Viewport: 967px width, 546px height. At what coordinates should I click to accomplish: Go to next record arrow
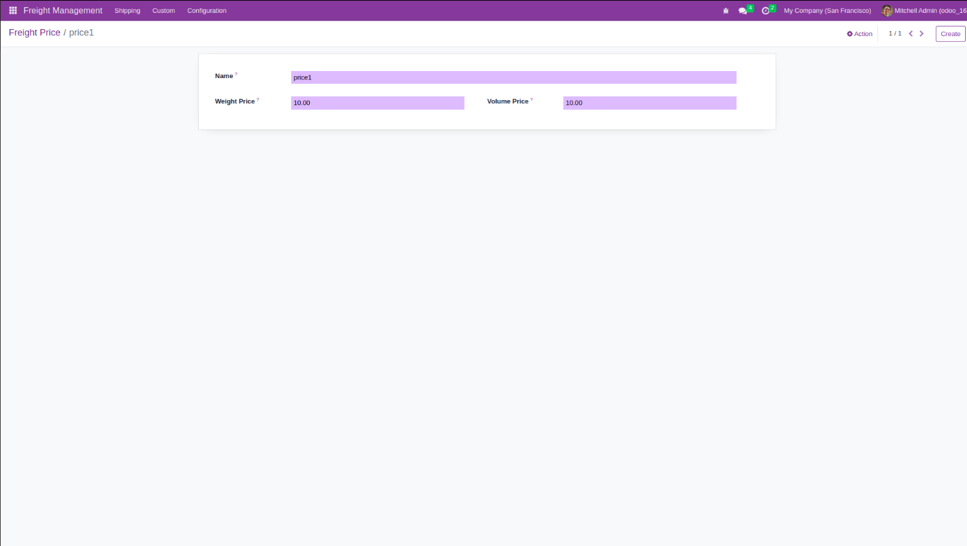[x=922, y=34]
